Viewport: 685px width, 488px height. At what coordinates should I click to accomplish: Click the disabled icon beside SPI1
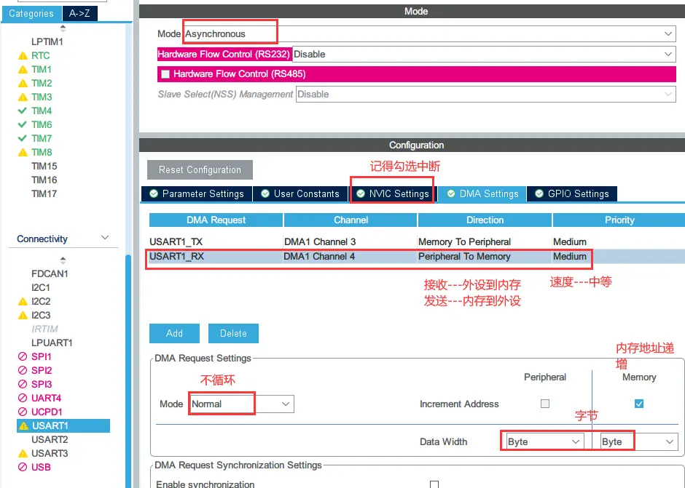click(x=23, y=357)
